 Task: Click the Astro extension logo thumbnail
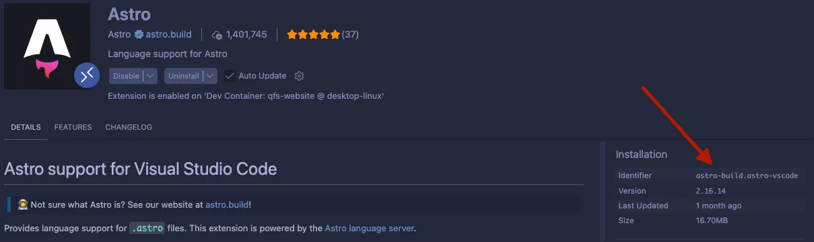(x=47, y=46)
